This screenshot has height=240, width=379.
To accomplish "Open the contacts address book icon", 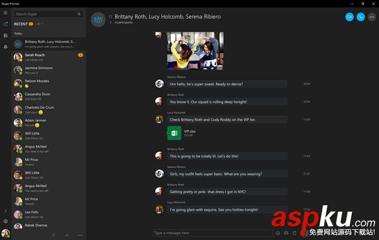I will [x=5, y=35].
